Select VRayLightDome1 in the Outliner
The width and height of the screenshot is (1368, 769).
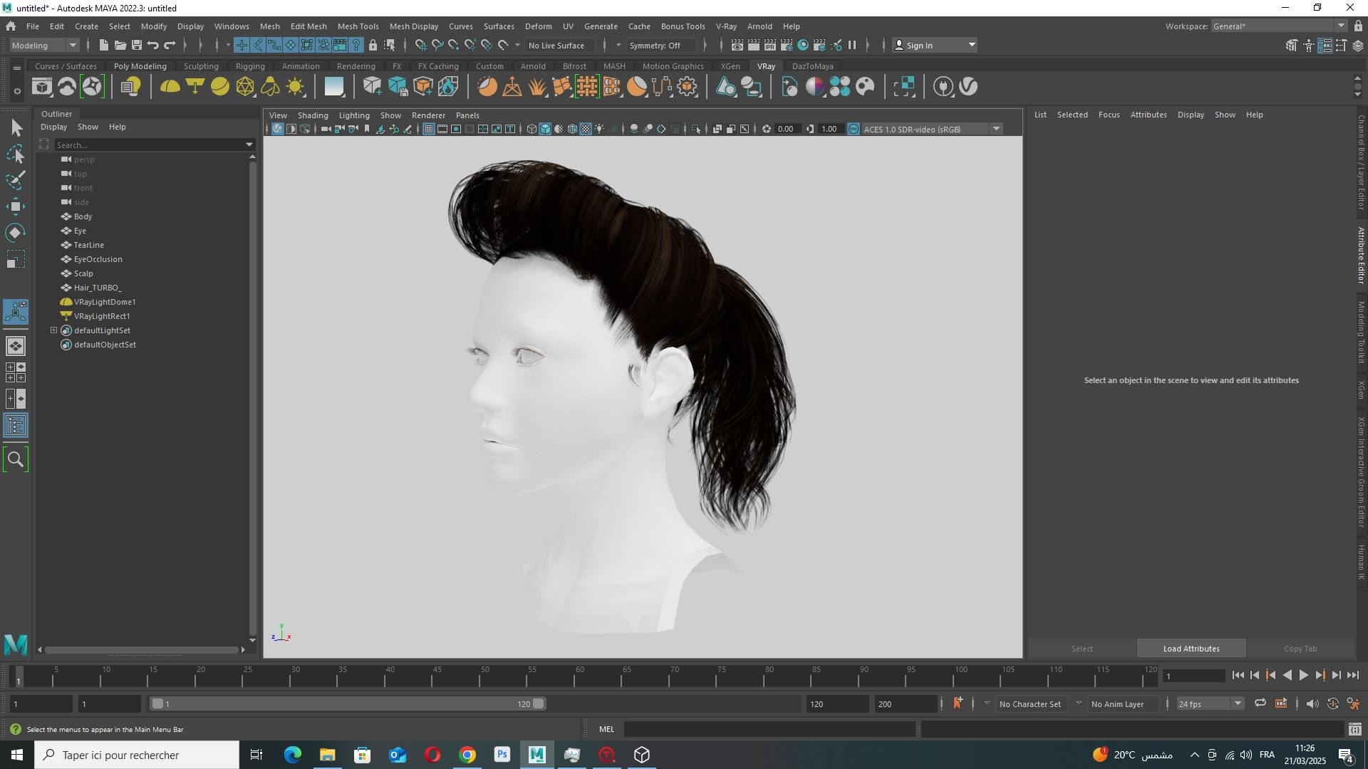(x=105, y=302)
